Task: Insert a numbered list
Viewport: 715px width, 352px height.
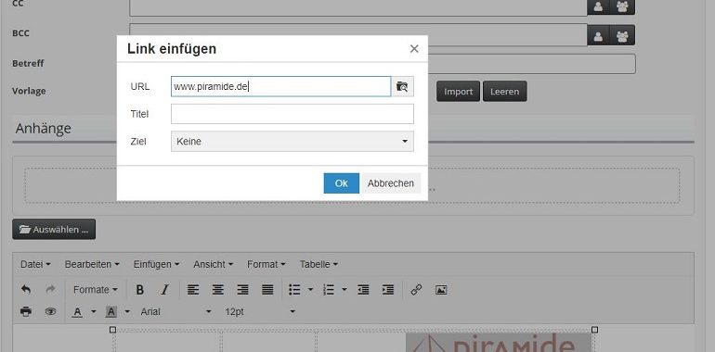Action: [x=329, y=290]
